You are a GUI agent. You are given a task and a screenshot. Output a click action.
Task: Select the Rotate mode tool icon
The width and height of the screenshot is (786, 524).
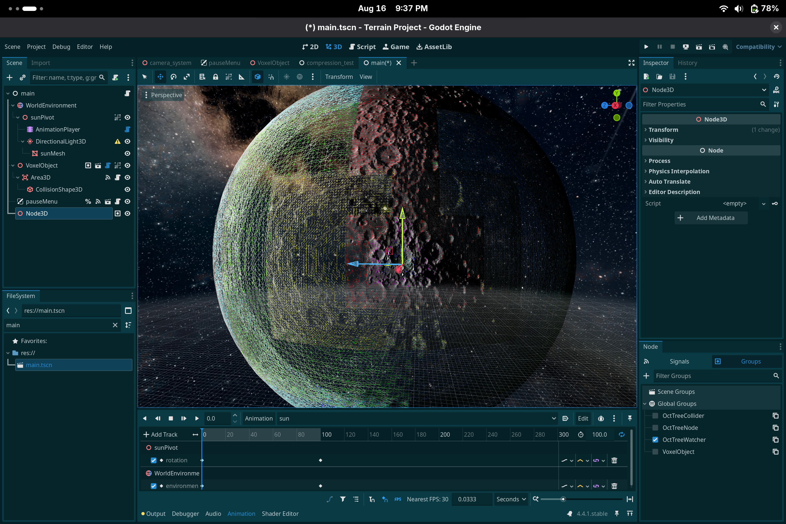(174, 77)
